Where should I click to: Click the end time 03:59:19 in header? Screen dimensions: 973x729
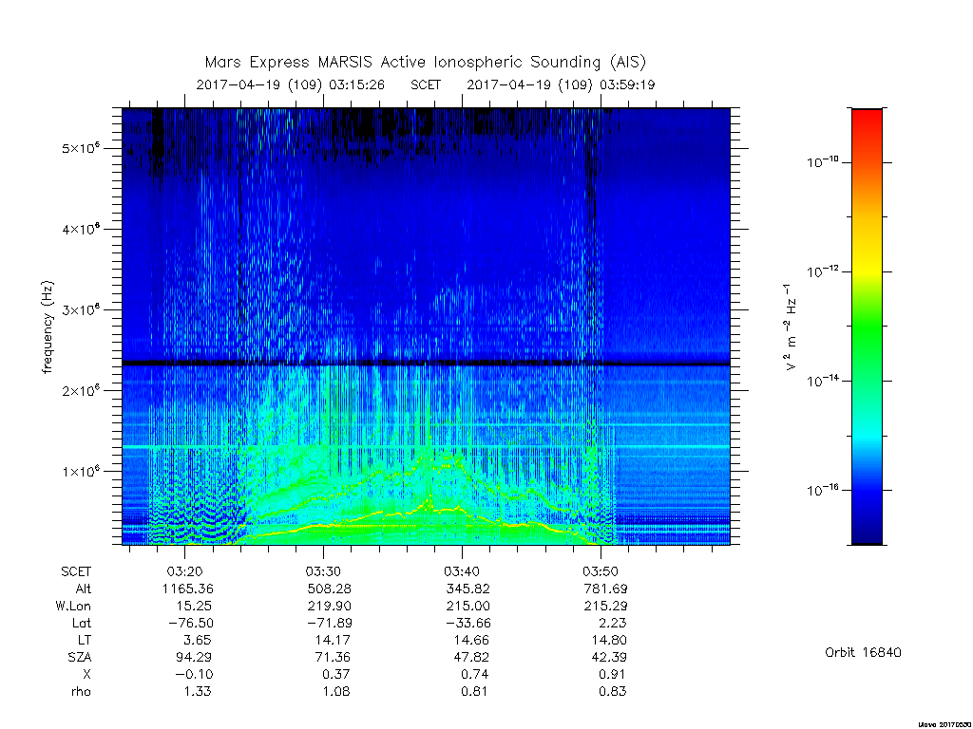627,84
